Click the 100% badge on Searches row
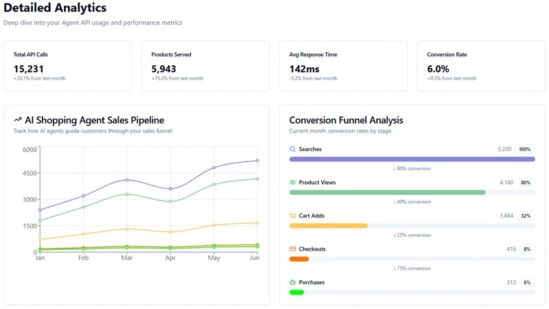 524,149
